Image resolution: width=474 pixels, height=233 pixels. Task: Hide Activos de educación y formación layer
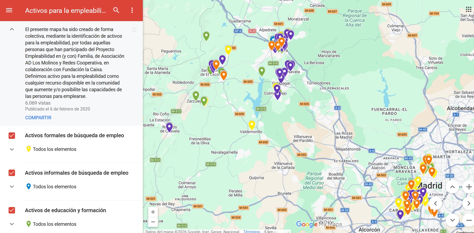click(12, 210)
